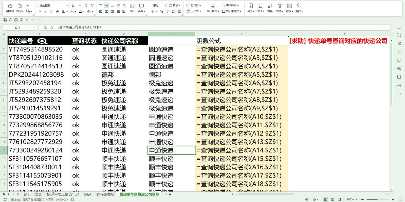The image size is (405, 202).
Task: Undo the last action
Action: (x=27, y=20)
